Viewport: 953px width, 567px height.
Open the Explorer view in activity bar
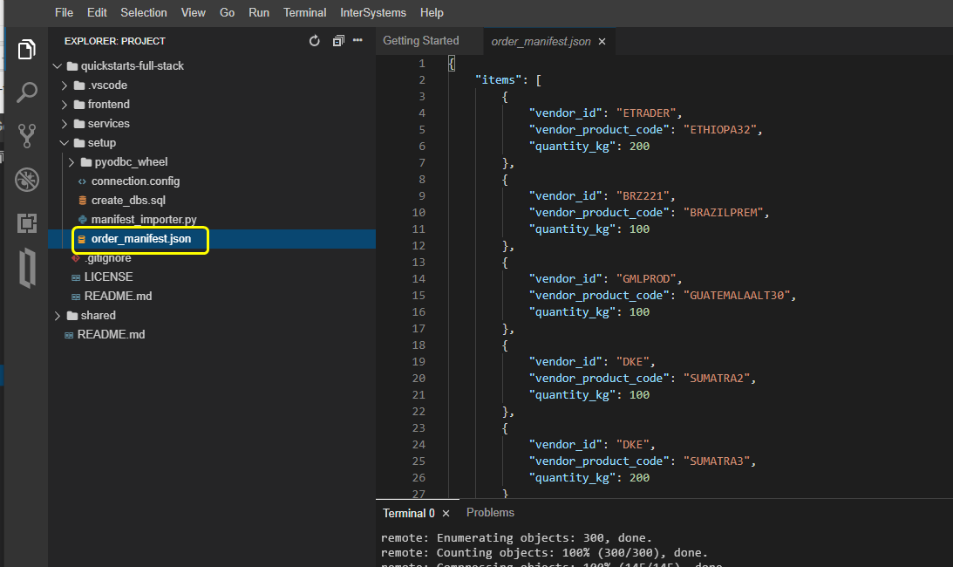pyautogui.click(x=27, y=49)
